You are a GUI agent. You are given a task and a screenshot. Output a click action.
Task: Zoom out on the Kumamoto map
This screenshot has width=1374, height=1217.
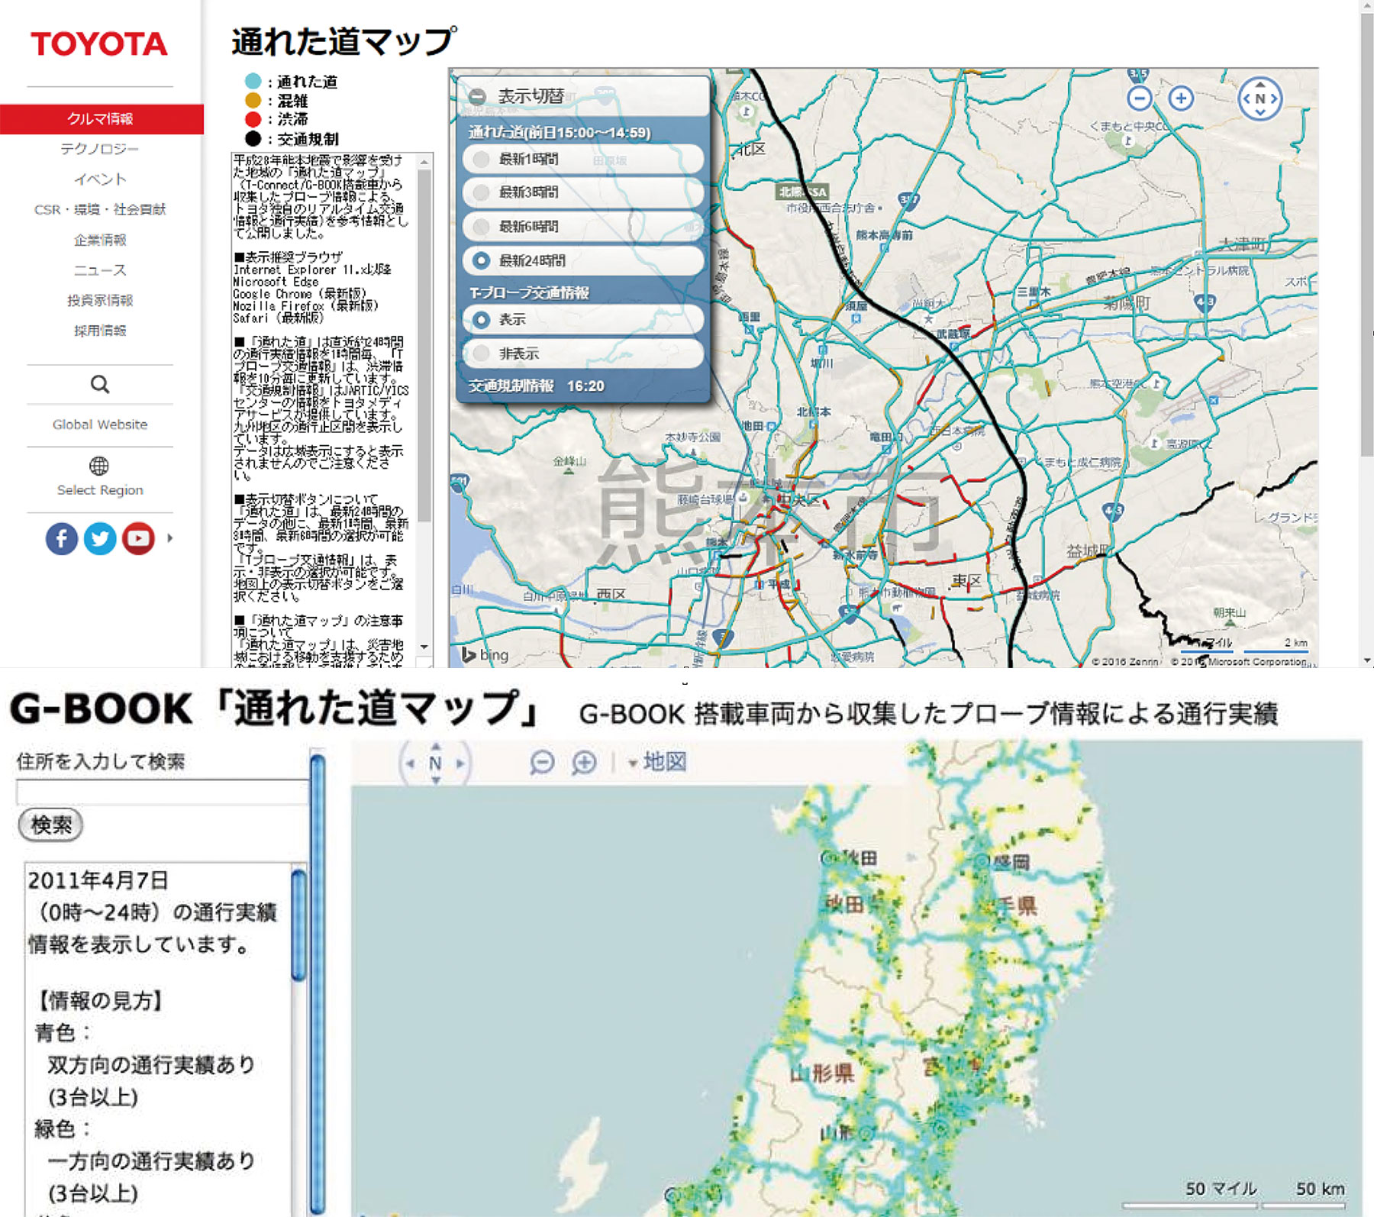coord(1139,98)
